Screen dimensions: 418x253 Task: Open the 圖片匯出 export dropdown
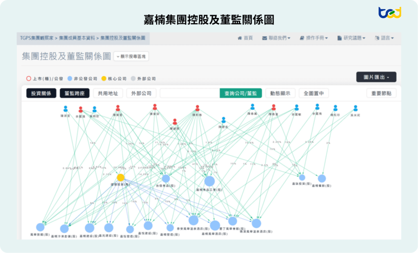[x=376, y=77]
